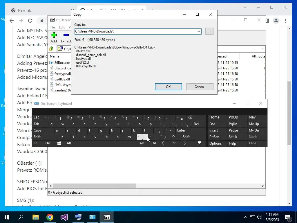Expand the 7-Zip address bar dropdown
The height and width of the screenshot is (223, 297).
coord(263,49)
